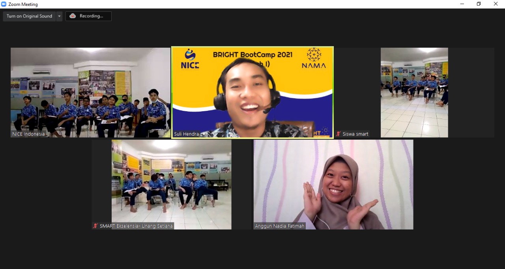This screenshot has height=269, width=505.
Task: Click the "NICE Indonesia" participant name label
Action: (28, 134)
